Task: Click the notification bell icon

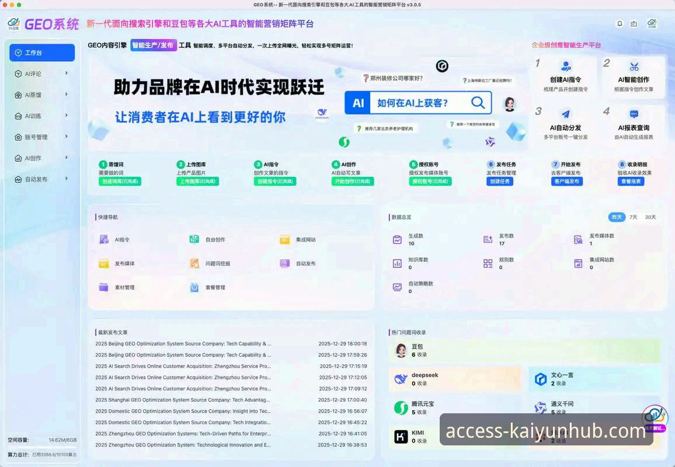Action: 619,23
